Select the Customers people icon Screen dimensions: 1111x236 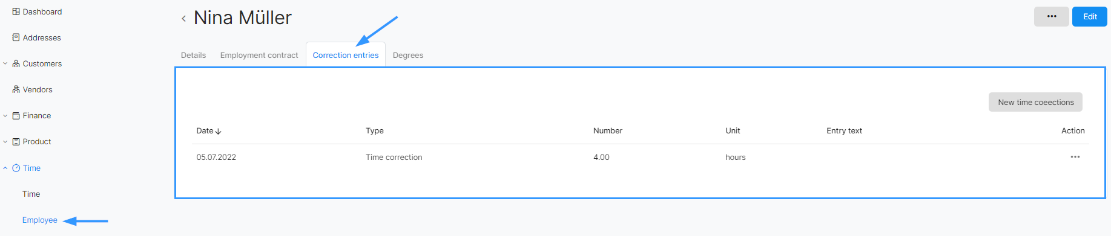coord(16,63)
